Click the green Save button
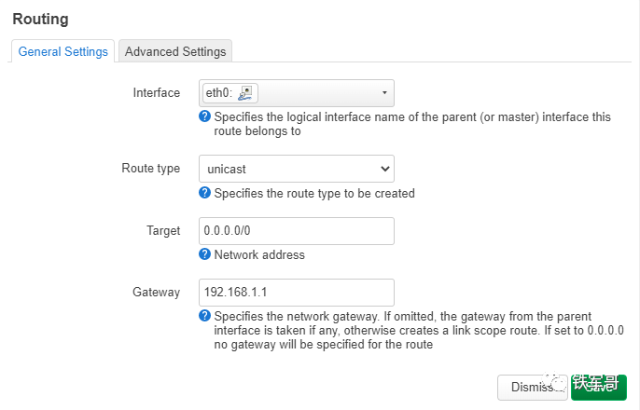The height and width of the screenshot is (410, 640). (598, 387)
